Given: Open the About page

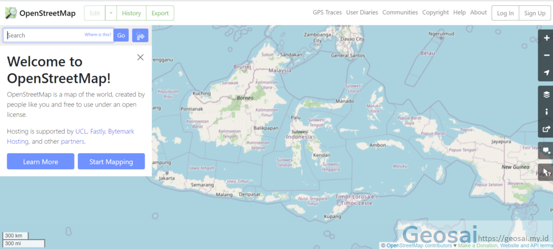Looking at the screenshot, I should tap(478, 12).
